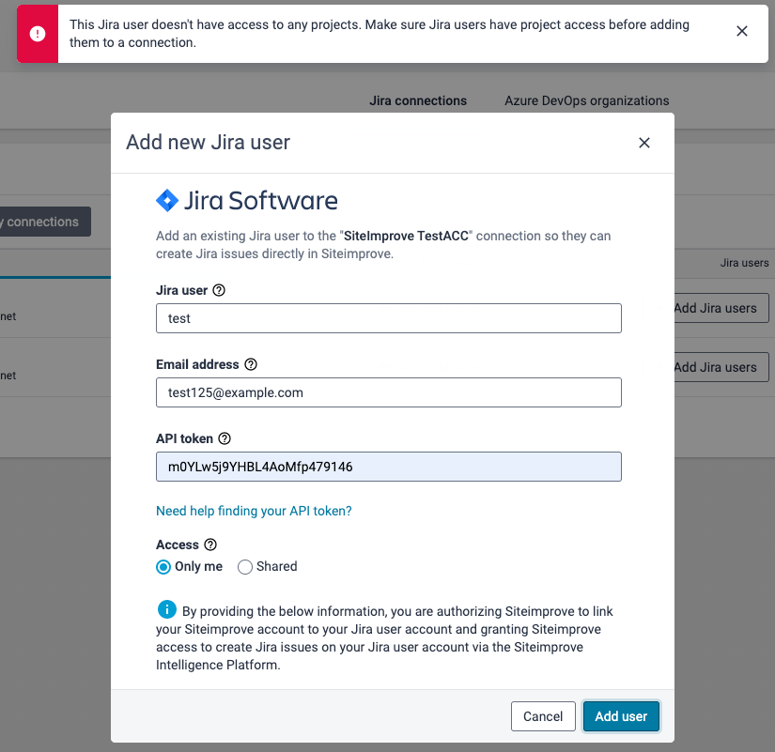The width and height of the screenshot is (775, 752).
Task: Close the Add new Jira user dialog
Action: coord(644,143)
